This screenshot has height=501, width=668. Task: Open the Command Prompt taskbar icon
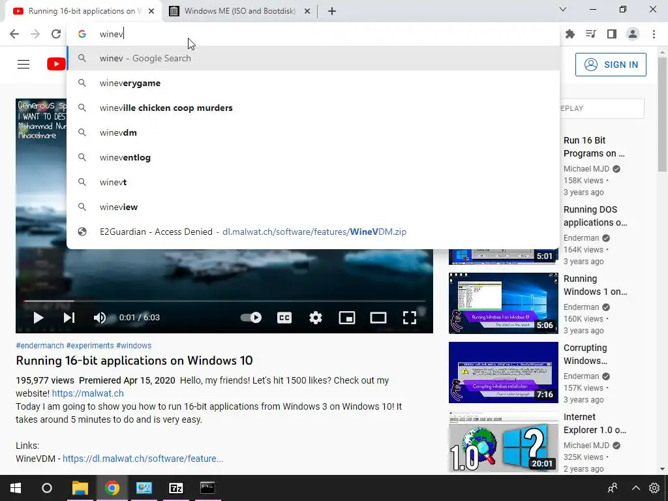[x=207, y=488]
